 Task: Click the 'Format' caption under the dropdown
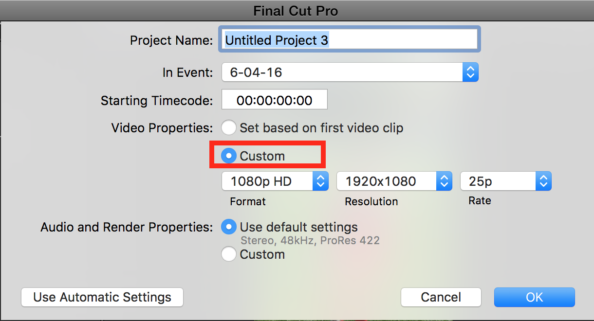(x=248, y=201)
